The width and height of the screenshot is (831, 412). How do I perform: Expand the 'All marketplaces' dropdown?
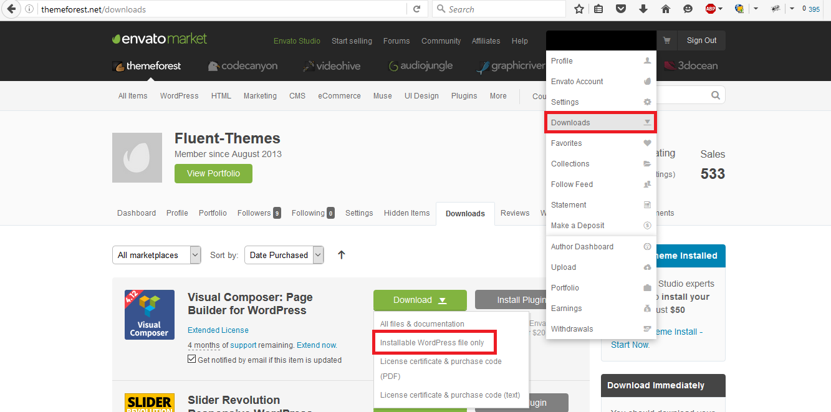(158, 255)
